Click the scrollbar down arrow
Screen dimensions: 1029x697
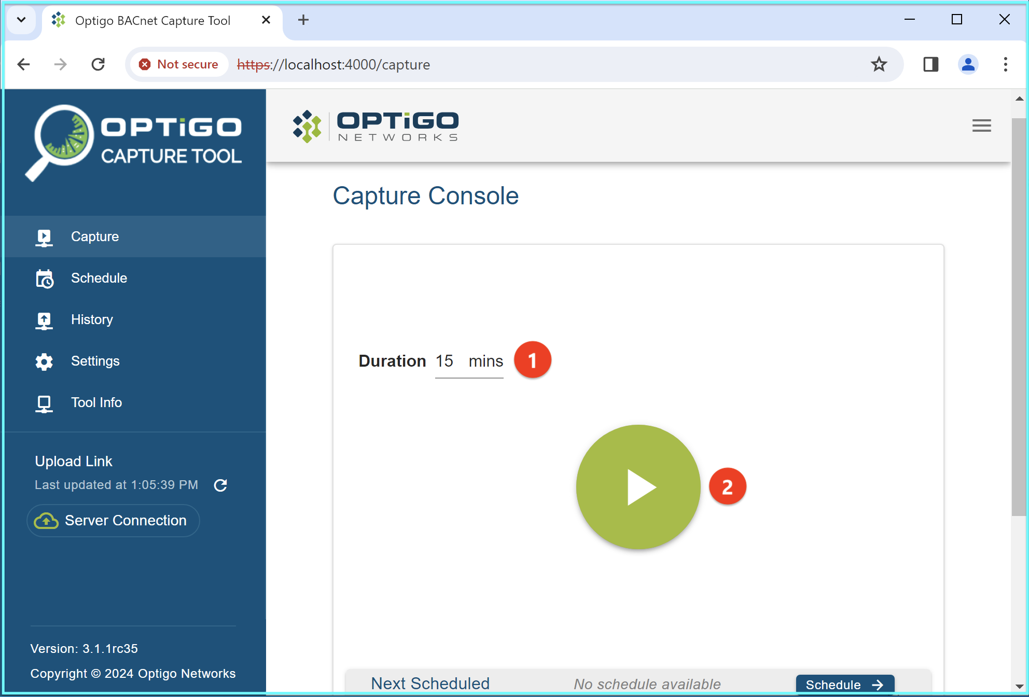tap(1019, 686)
